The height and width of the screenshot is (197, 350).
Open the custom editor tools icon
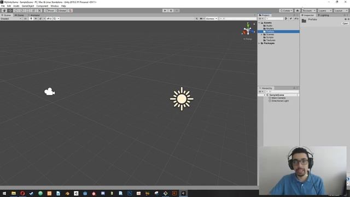point(39,10)
